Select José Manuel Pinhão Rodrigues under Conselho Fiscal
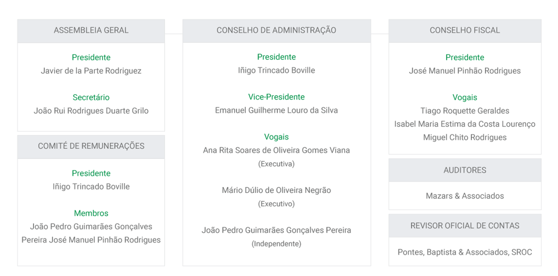Viewport: 558px width, 276px height. (465, 70)
